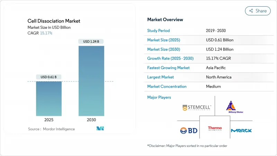
Task: Select the 2030 market size bar
Action: coord(91,81)
